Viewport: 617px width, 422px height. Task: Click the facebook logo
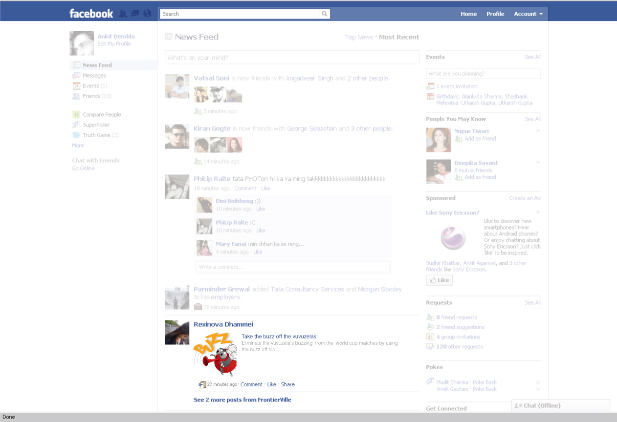tap(91, 14)
